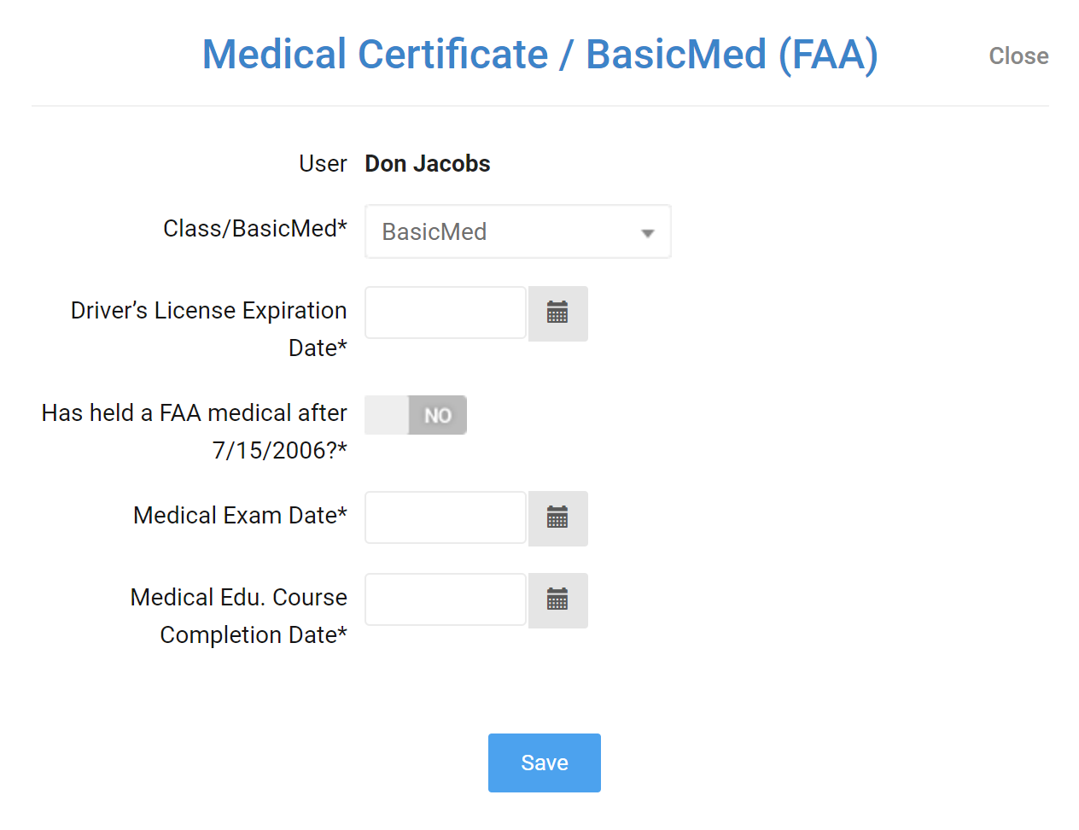This screenshot has height=830, width=1079.
Task: Click the Close link
Action: 1018,56
